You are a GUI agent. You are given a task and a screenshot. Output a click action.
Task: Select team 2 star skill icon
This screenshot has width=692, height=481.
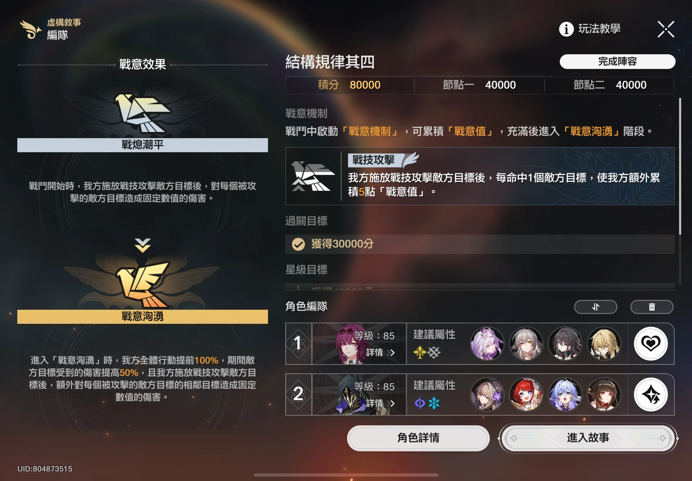tap(651, 394)
